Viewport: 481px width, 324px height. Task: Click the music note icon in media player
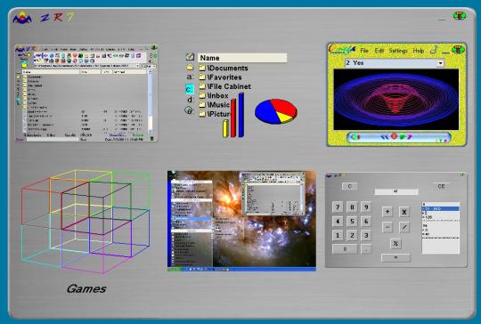(x=434, y=50)
